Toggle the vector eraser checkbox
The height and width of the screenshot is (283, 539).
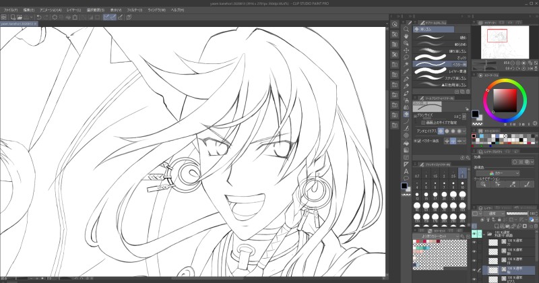tap(419, 141)
